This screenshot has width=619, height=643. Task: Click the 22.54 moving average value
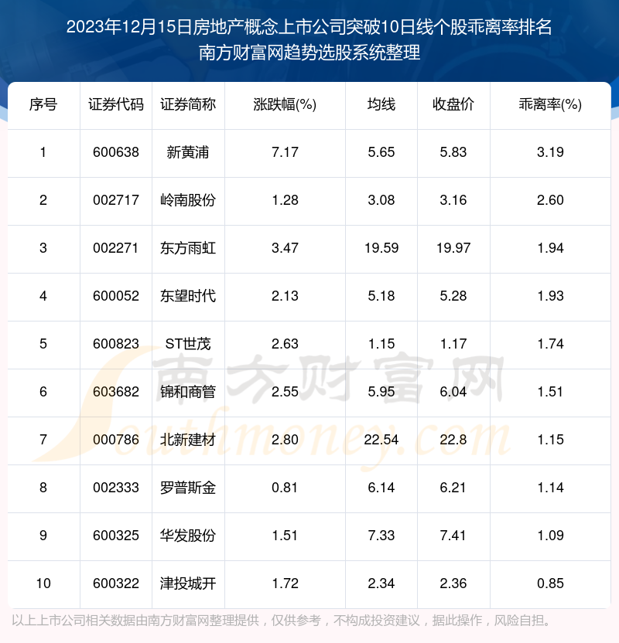[x=381, y=440]
